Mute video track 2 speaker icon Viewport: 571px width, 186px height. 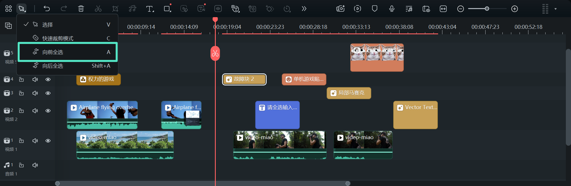[x=35, y=111]
